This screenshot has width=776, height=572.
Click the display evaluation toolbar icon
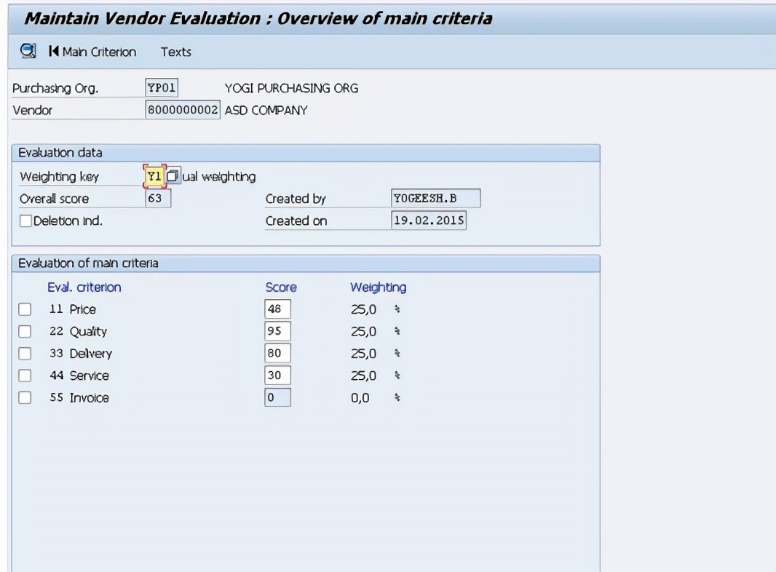tap(27, 52)
